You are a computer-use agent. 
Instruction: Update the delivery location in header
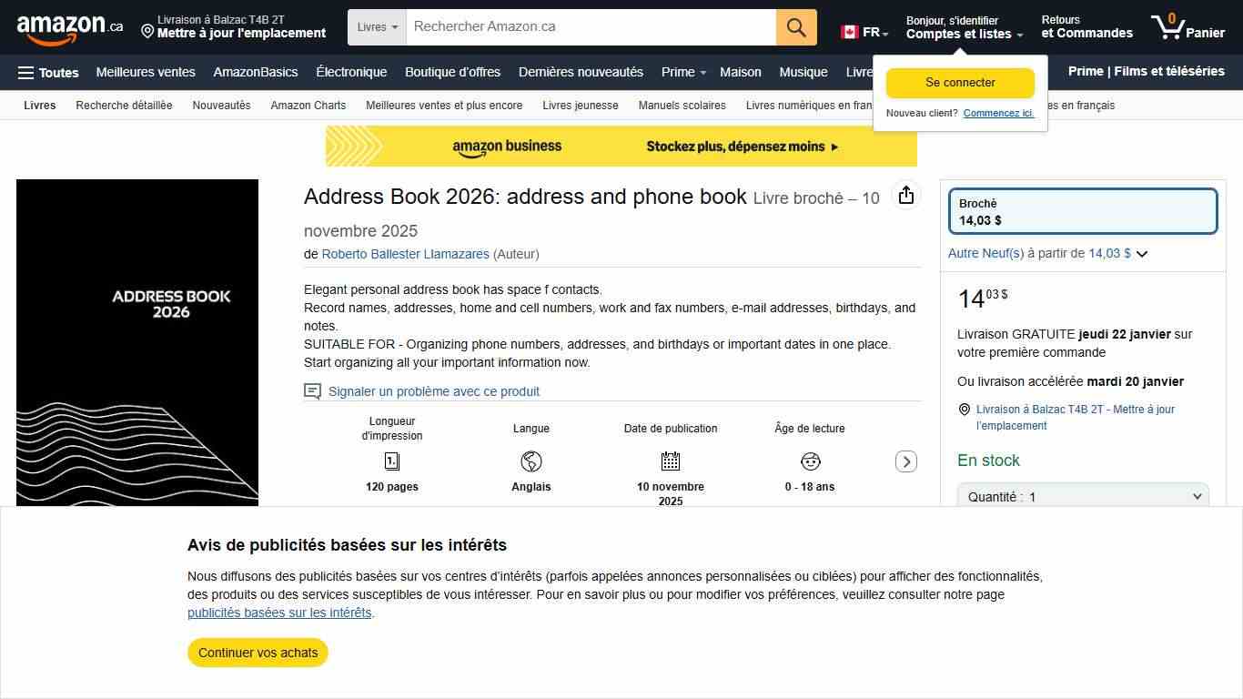[233, 27]
